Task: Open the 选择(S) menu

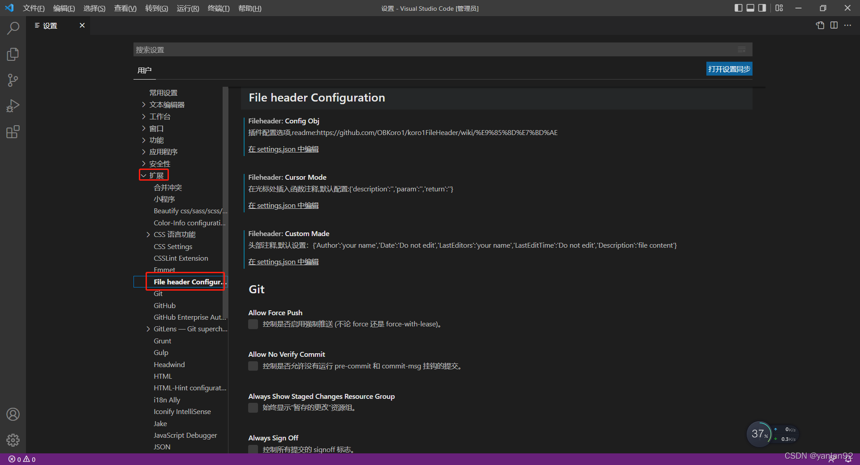Action: click(94, 8)
